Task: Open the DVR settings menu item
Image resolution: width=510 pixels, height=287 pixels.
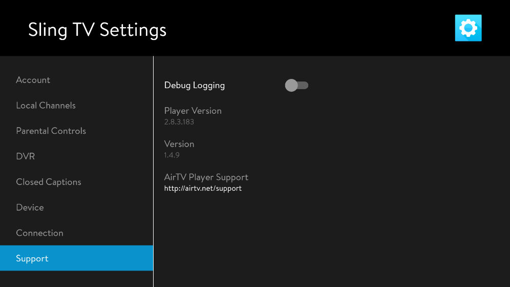Action: (x=26, y=156)
